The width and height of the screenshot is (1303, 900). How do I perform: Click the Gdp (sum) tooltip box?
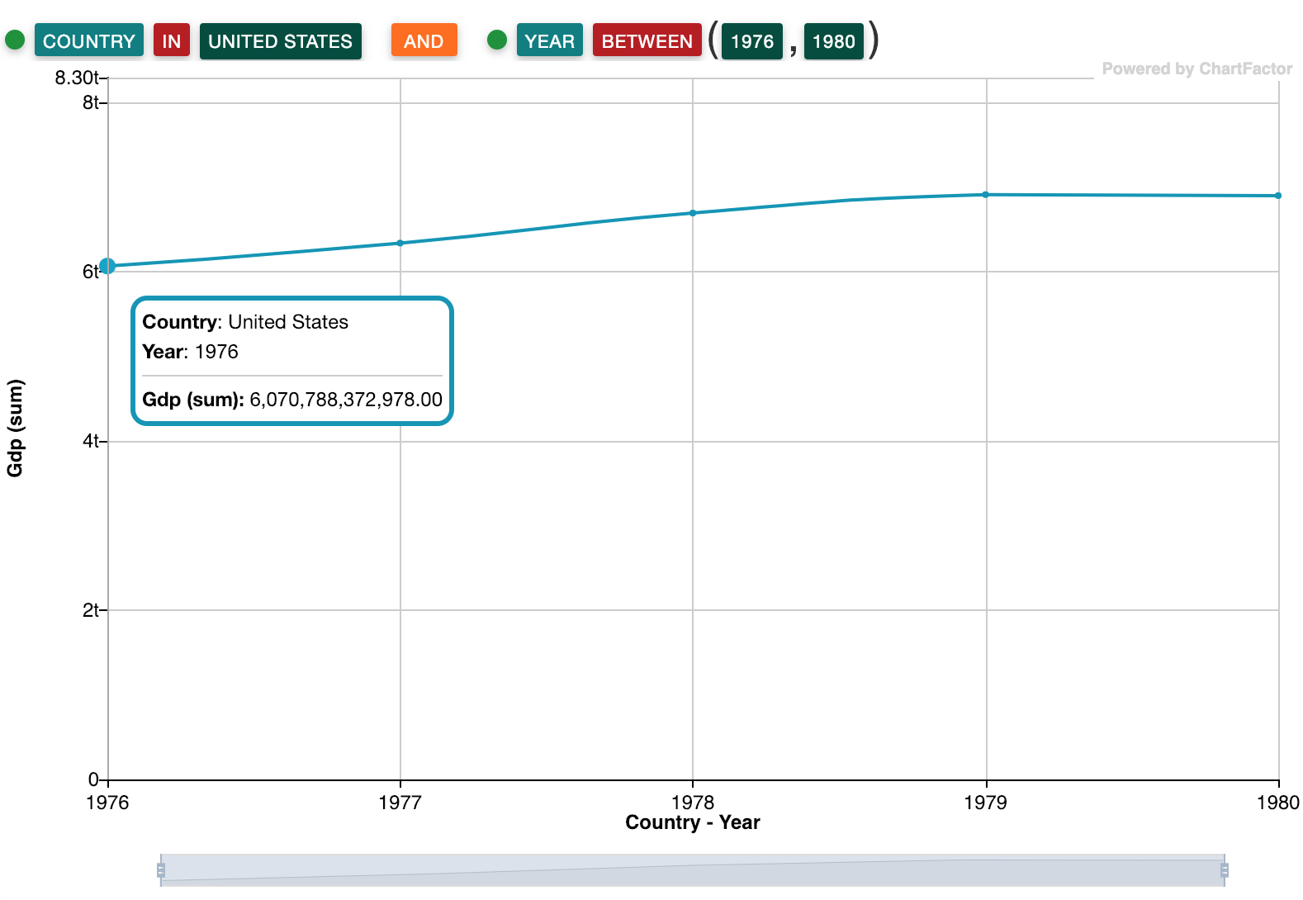[x=292, y=361]
